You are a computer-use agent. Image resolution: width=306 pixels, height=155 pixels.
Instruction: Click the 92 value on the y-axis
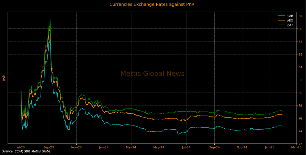[300, 16]
